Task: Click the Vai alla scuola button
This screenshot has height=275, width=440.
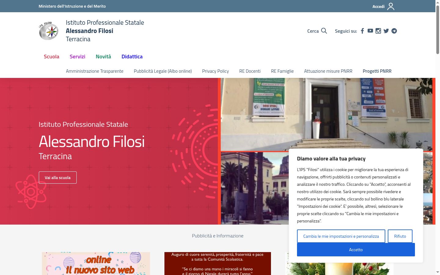Action: (58, 178)
